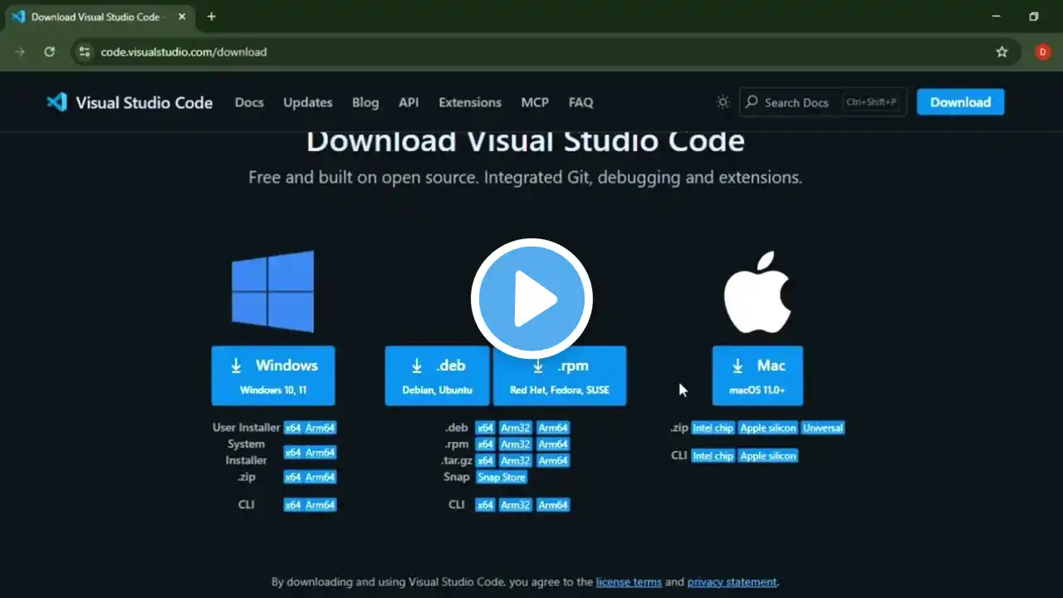1063x598 pixels.
Task: Click the browser forward arrow
Action: (x=20, y=51)
